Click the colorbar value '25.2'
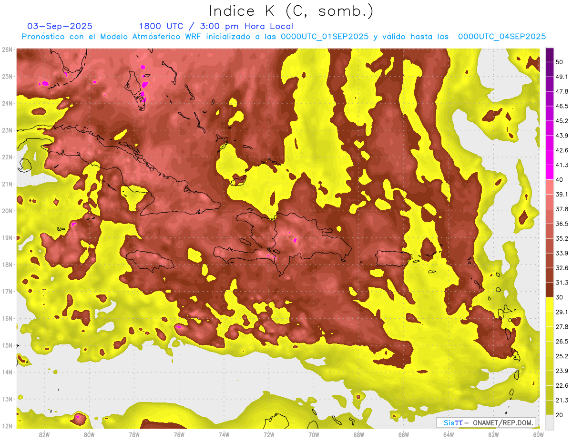Image resolution: width=572 pixels, height=441 pixels. 562,356
